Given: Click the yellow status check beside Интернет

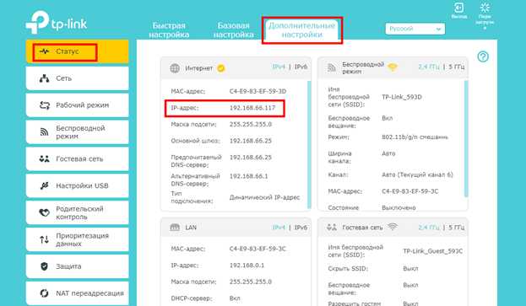Looking at the screenshot, I should click(220, 68).
